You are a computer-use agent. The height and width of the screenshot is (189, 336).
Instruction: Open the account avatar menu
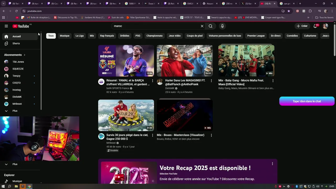point(325,26)
